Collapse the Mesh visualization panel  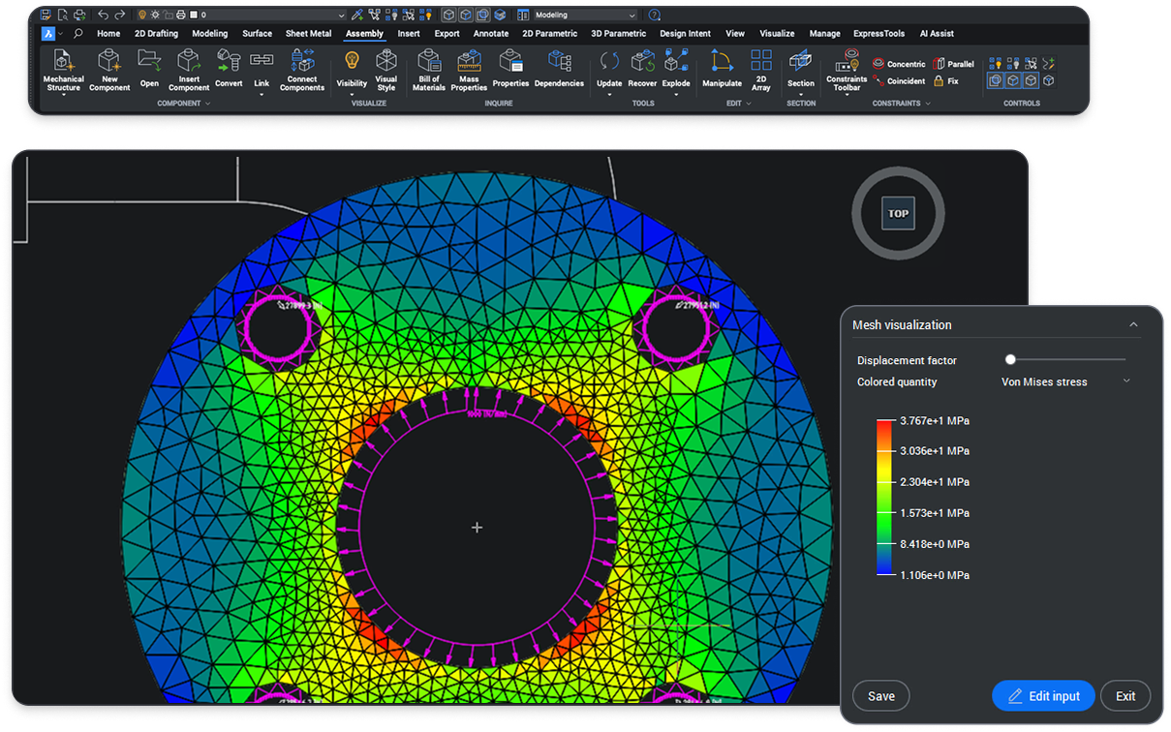point(1133,325)
